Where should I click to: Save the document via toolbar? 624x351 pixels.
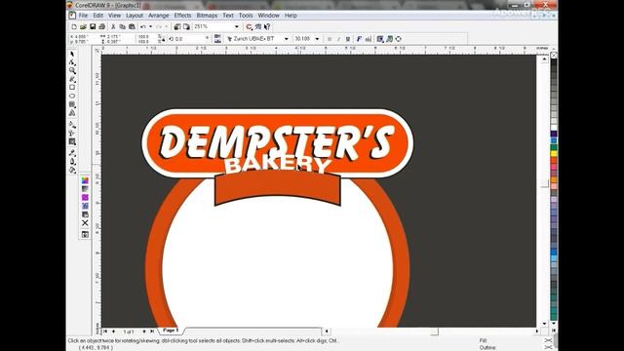(x=93, y=26)
